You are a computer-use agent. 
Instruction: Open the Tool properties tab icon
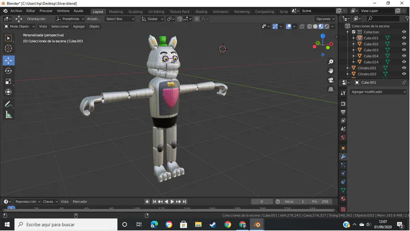(x=343, y=93)
